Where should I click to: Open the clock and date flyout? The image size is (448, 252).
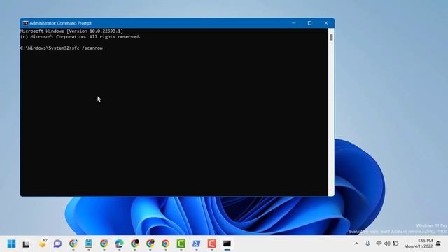pyautogui.click(x=419, y=244)
